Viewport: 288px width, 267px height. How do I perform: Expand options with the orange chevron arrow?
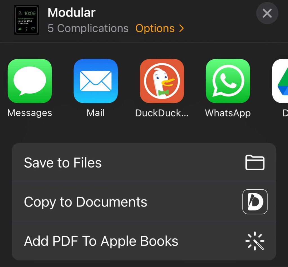(x=181, y=28)
